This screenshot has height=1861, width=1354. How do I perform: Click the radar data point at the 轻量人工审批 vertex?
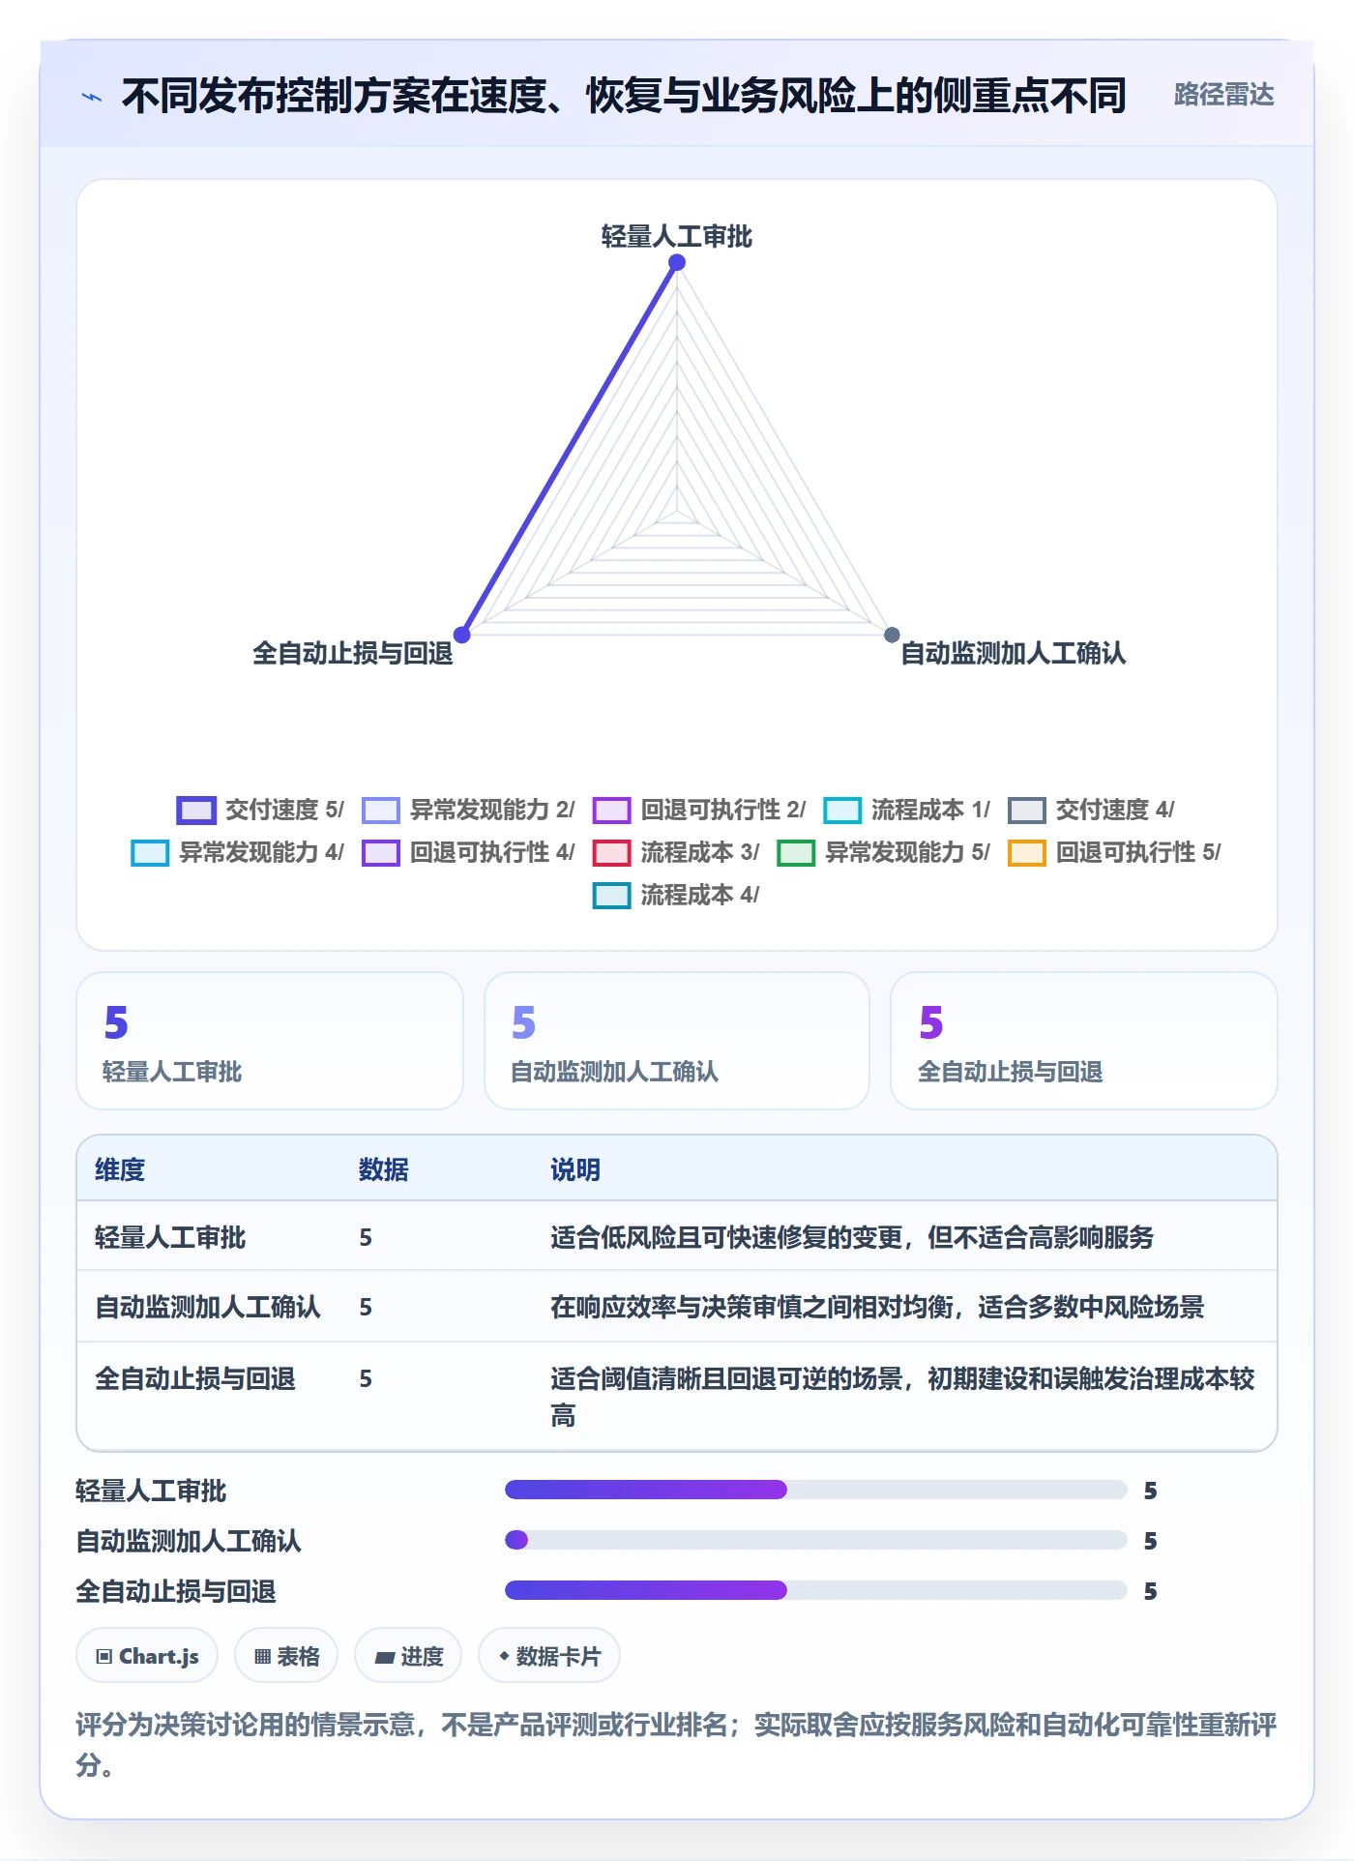coord(677,262)
